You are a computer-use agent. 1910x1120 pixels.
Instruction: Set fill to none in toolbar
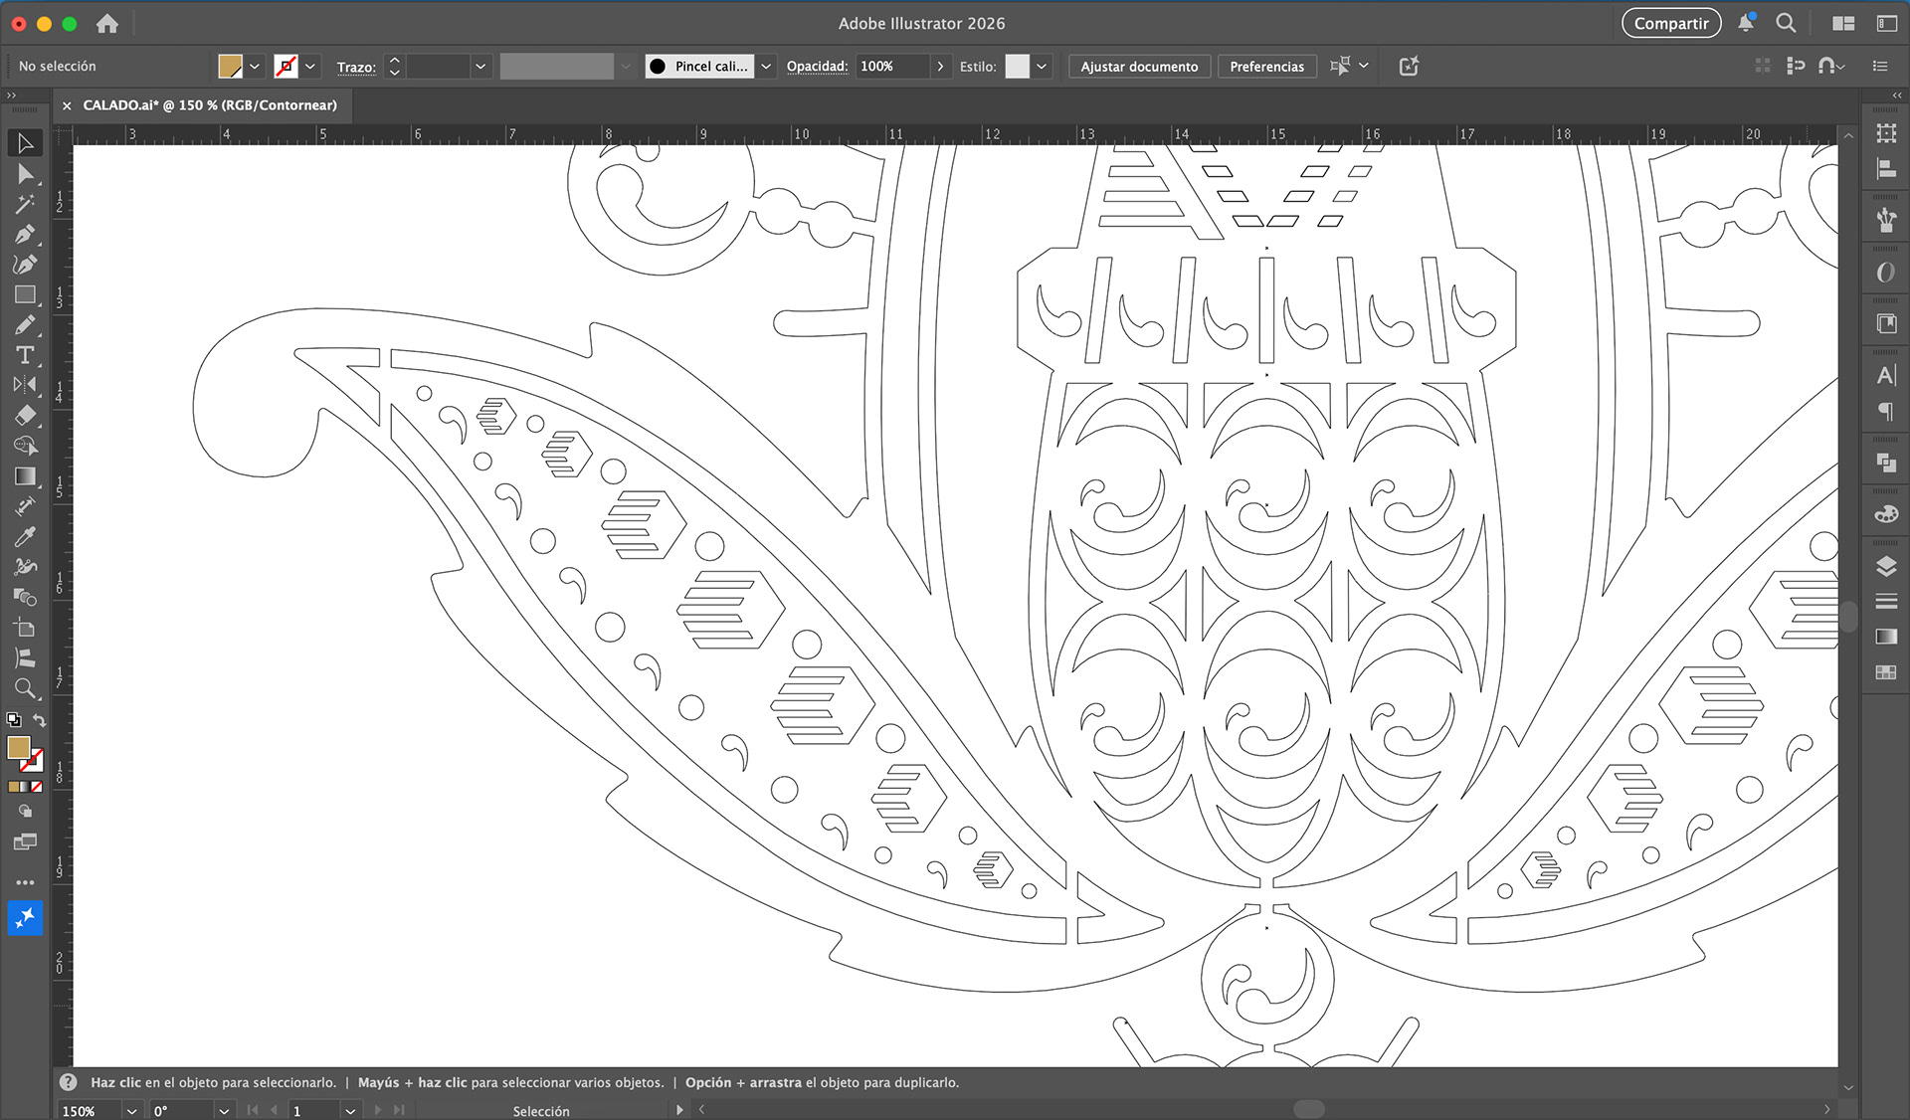[37, 787]
